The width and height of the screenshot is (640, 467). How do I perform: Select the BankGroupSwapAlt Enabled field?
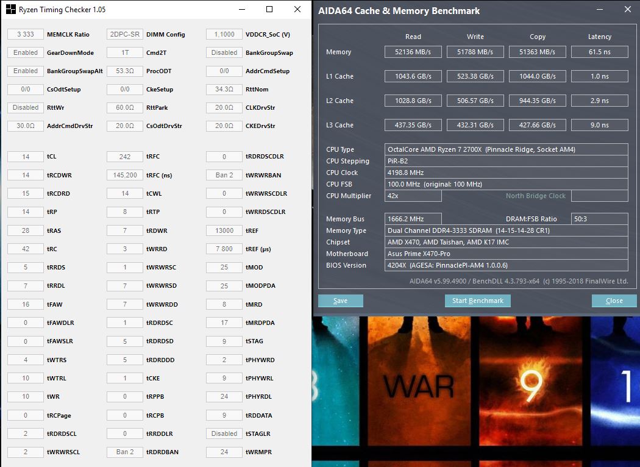tap(26, 71)
